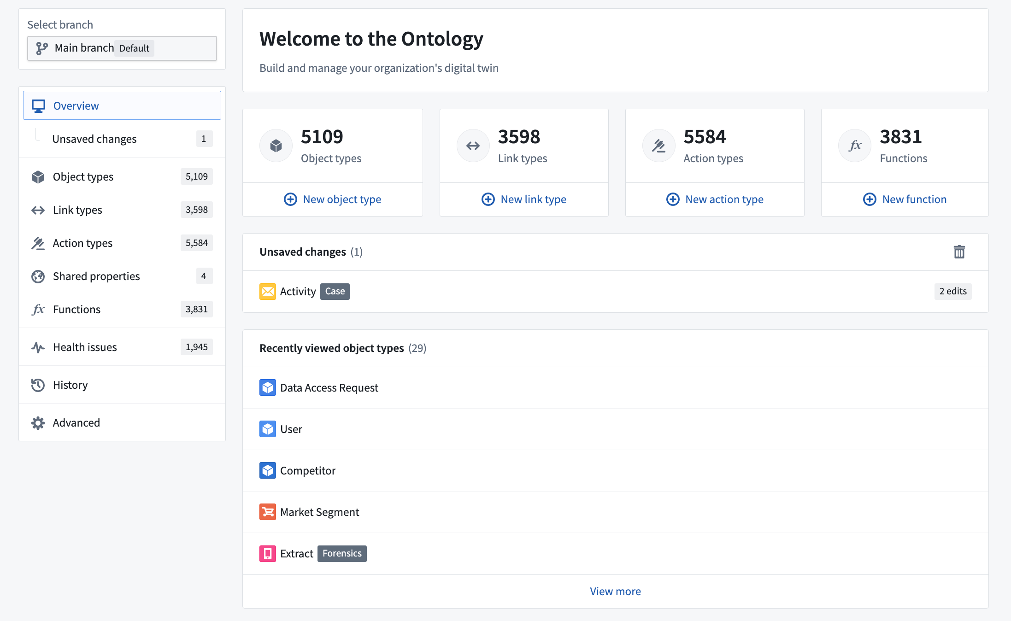Click the Object types cube icon
Image resolution: width=1011 pixels, height=621 pixels.
[38, 176]
